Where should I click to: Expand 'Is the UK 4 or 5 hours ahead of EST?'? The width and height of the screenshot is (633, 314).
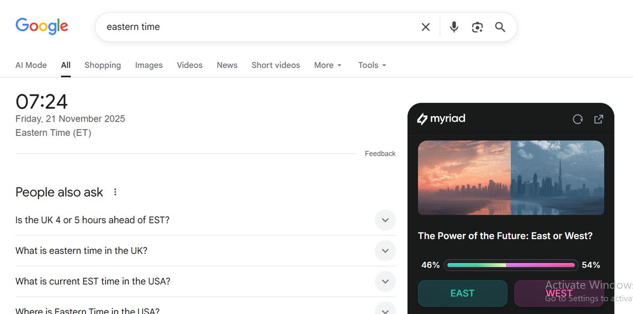[x=385, y=220]
